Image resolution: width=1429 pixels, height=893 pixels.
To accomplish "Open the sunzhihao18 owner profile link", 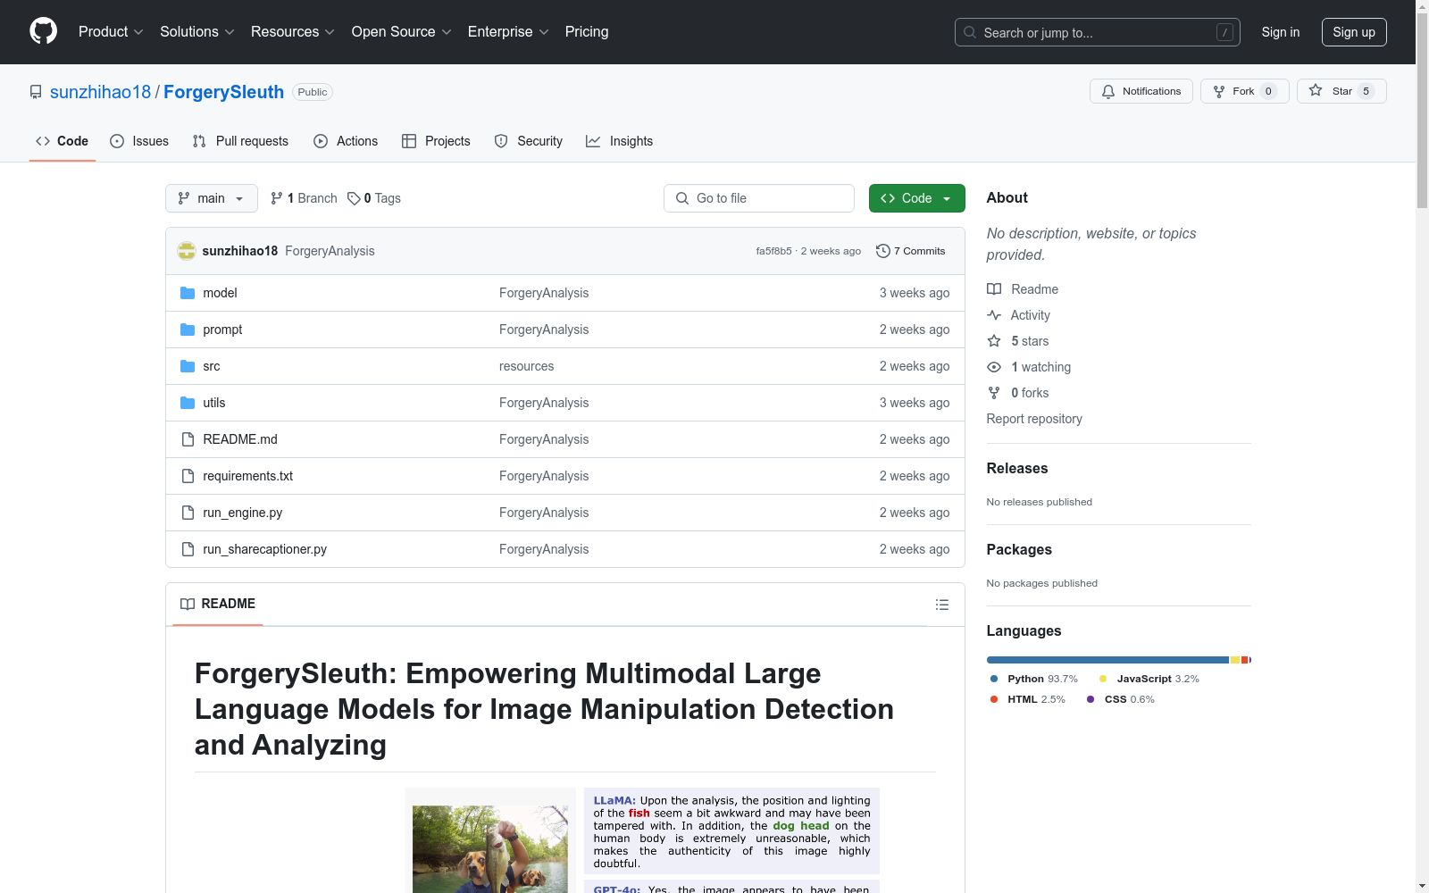I will (x=101, y=92).
